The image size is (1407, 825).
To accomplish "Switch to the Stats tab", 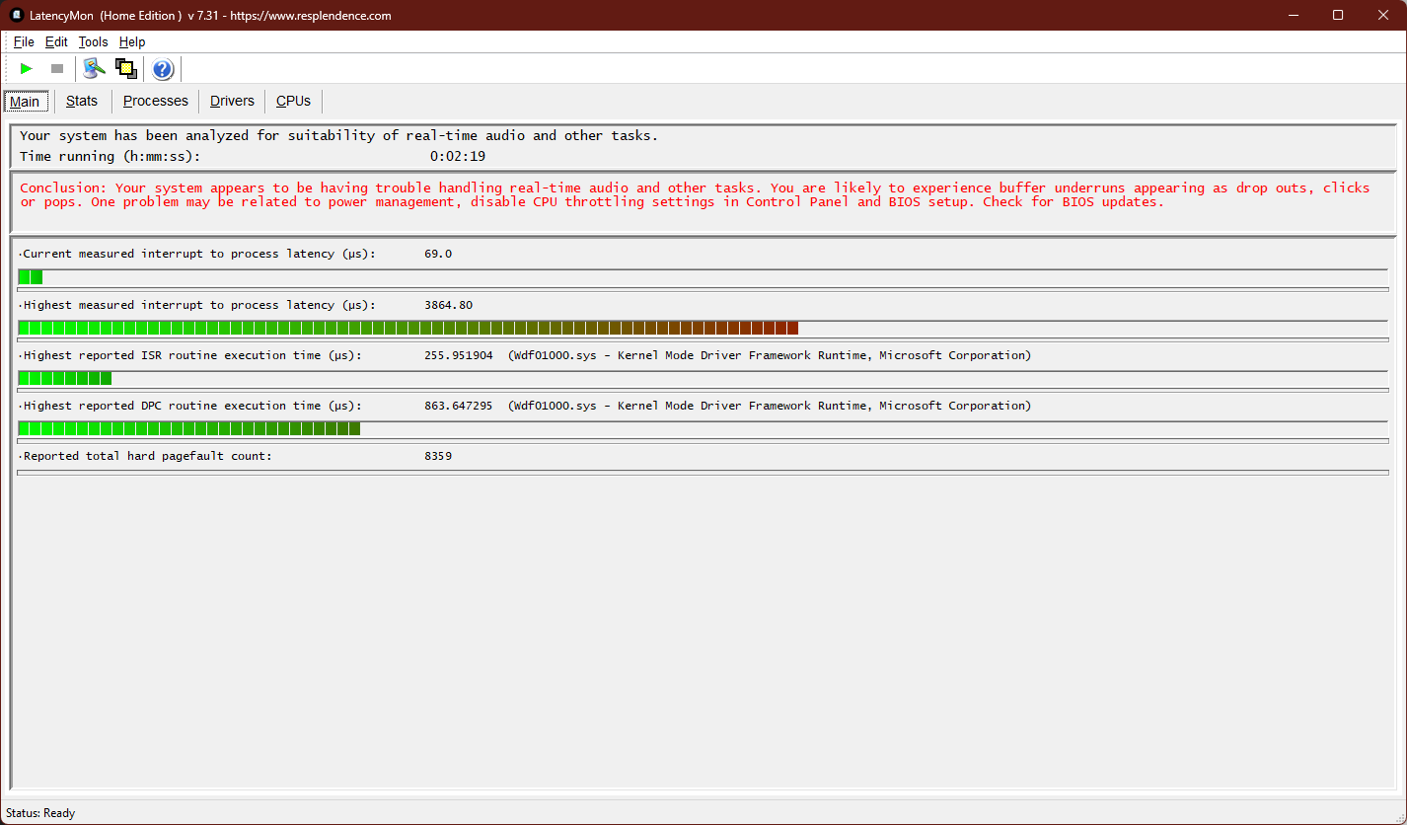I will pyautogui.click(x=82, y=101).
